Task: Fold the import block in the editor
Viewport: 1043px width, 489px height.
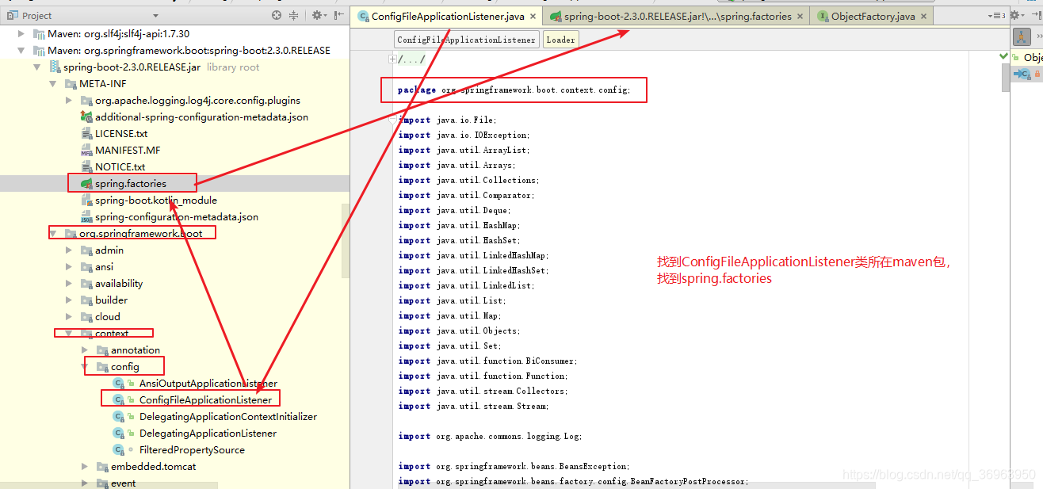Action: pos(393,120)
